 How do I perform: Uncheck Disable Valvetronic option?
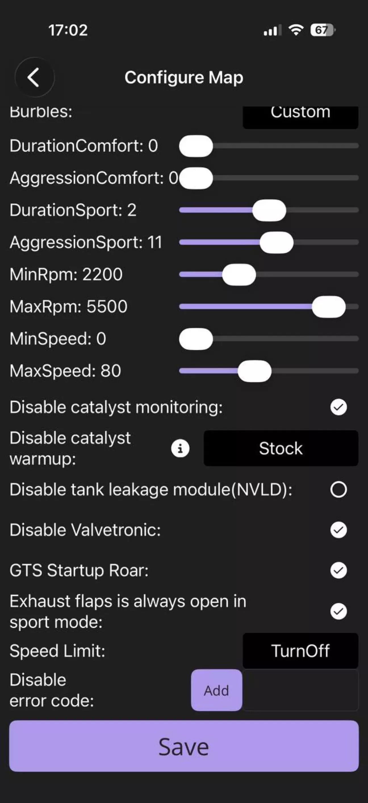pyautogui.click(x=338, y=530)
